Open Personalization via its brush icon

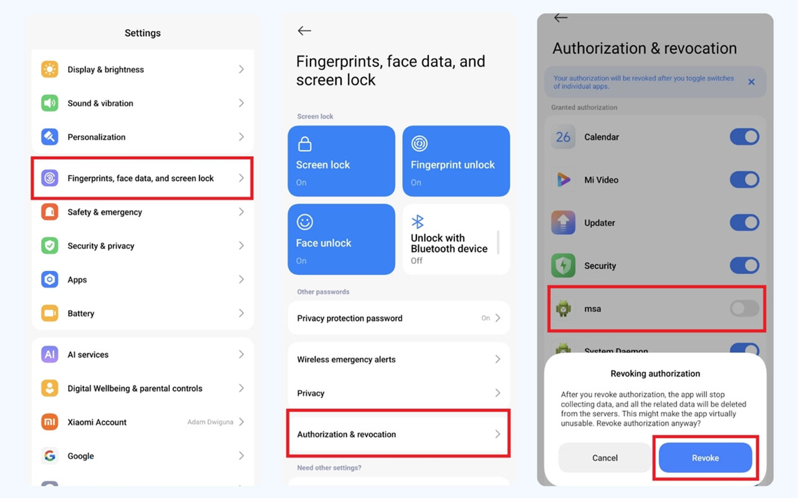pos(50,137)
